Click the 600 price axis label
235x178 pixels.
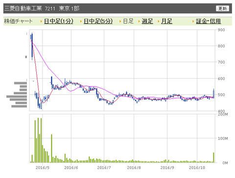pyautogui.click(x=221, y=79)
